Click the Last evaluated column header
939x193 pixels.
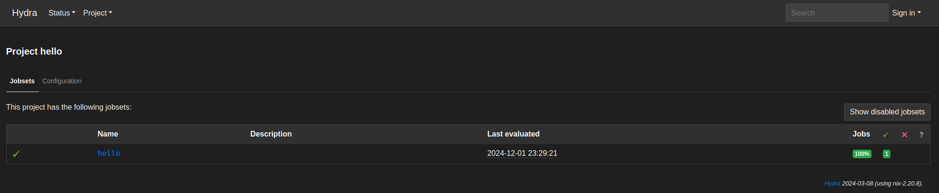click(513, 134)
